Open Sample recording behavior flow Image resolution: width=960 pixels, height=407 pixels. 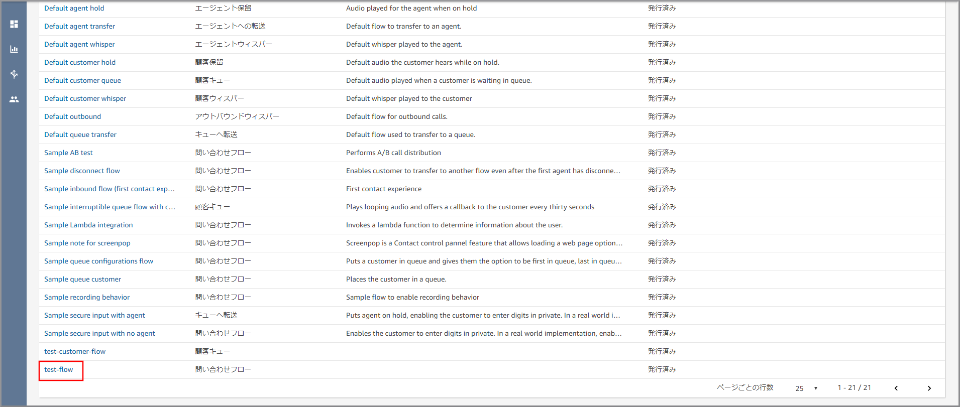point(87,298)
